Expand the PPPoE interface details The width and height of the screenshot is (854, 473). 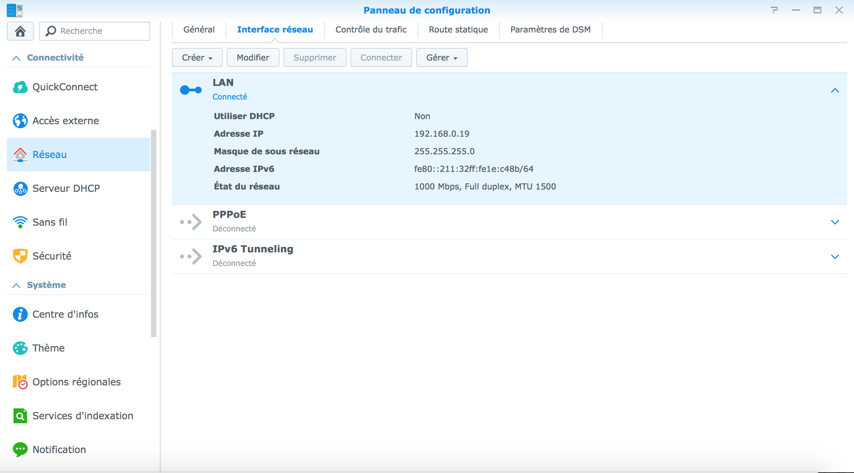pos(835,222)
